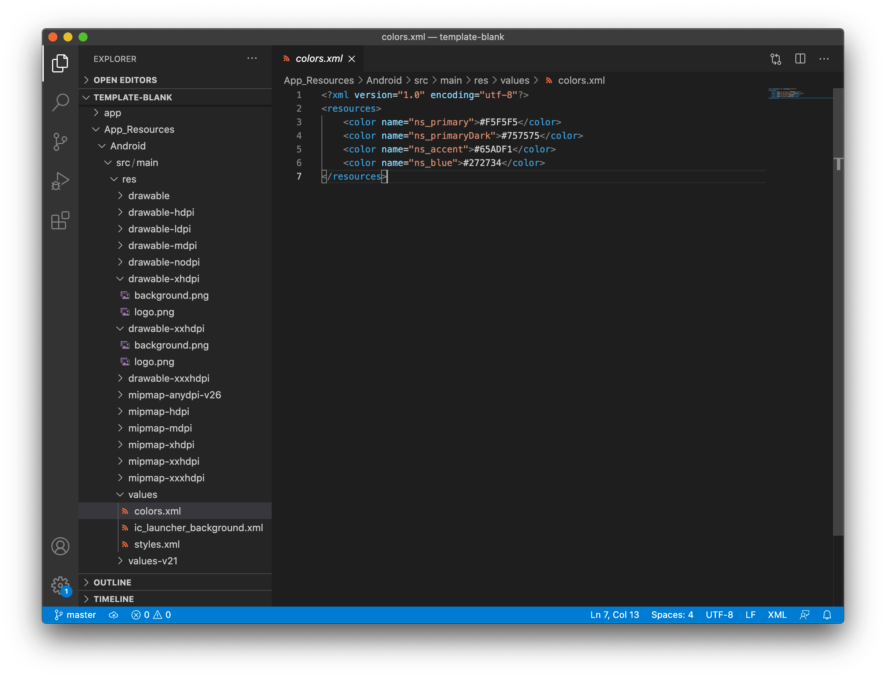Open the Source Control panel
The image size is (886, 679).
click(x=60, y=141)
